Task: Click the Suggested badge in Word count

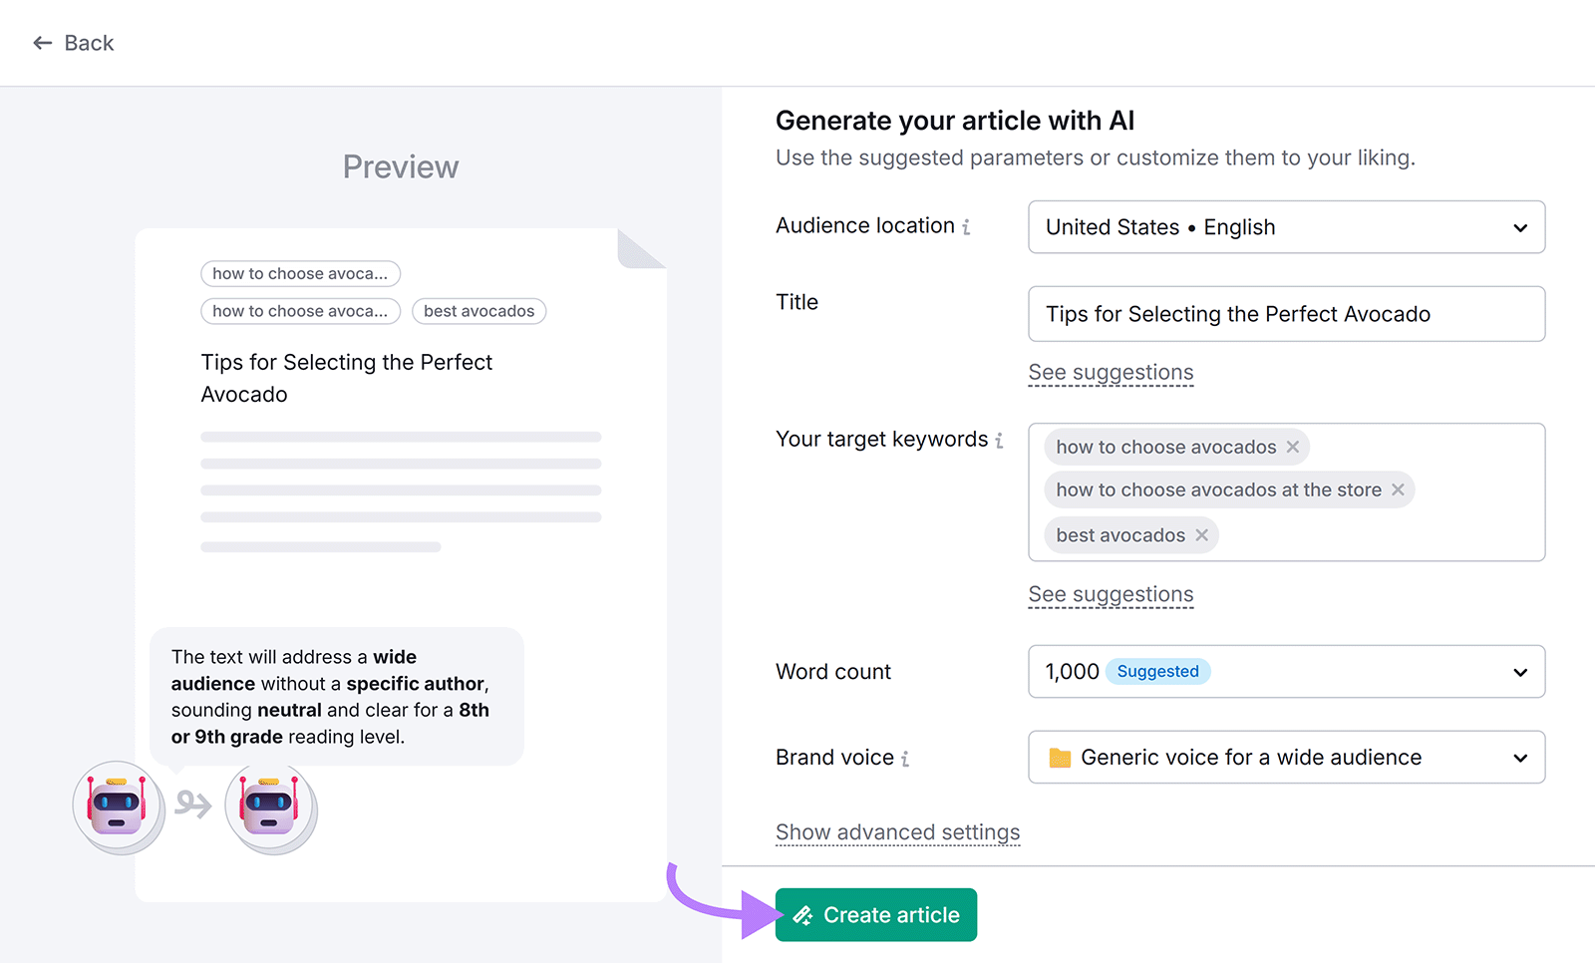Action: tap(1157, 672)
